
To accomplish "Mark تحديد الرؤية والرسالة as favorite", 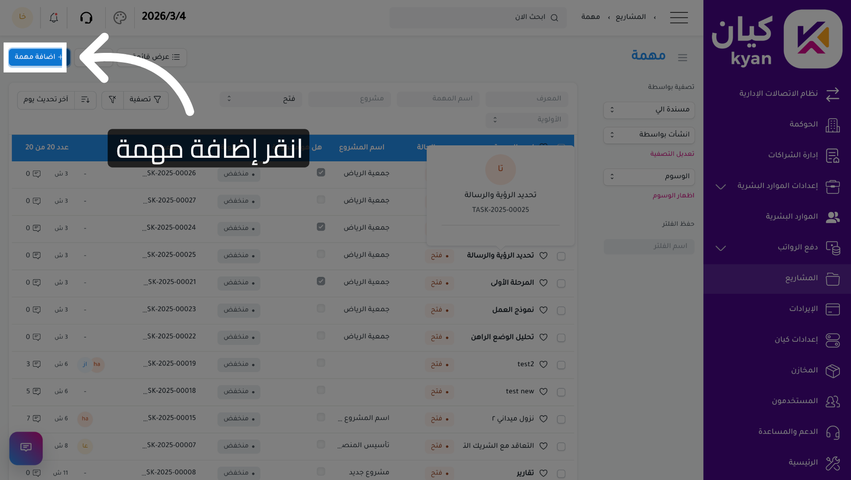I will click(543, 256).
